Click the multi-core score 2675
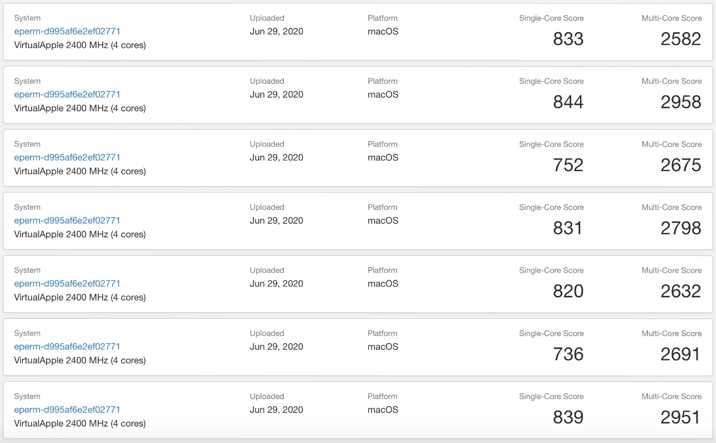Screen dimensions: 716x443 tap(681, 165)
